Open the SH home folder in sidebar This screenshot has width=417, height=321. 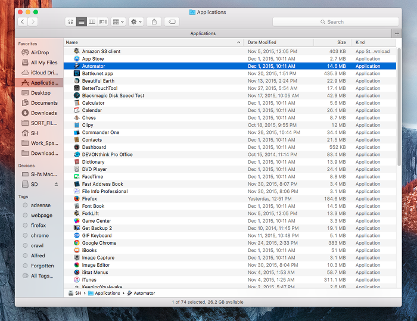tap(40, 133)
